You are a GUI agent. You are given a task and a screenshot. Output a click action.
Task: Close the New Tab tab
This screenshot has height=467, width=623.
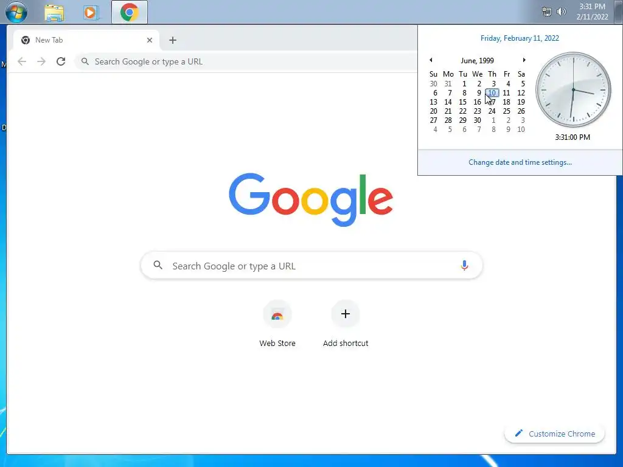pyautogui.click(x=150, y=40)
